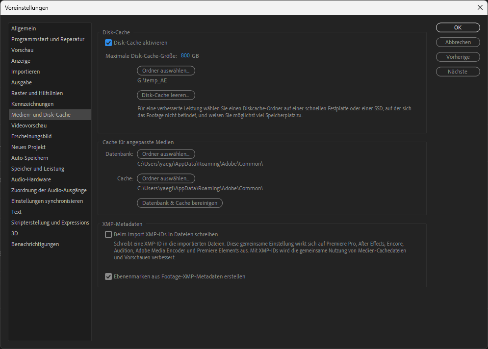Image resolution: width=488 pixels, height=349 pixels.
Task: Click the 800 GB disk cache size value
Action: 185,56
